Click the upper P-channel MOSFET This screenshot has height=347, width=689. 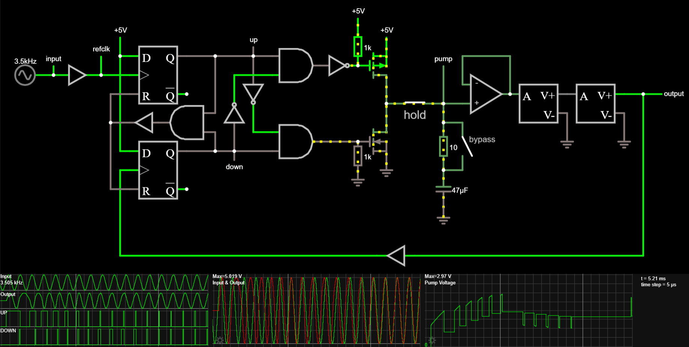click(x=379, y=66)
